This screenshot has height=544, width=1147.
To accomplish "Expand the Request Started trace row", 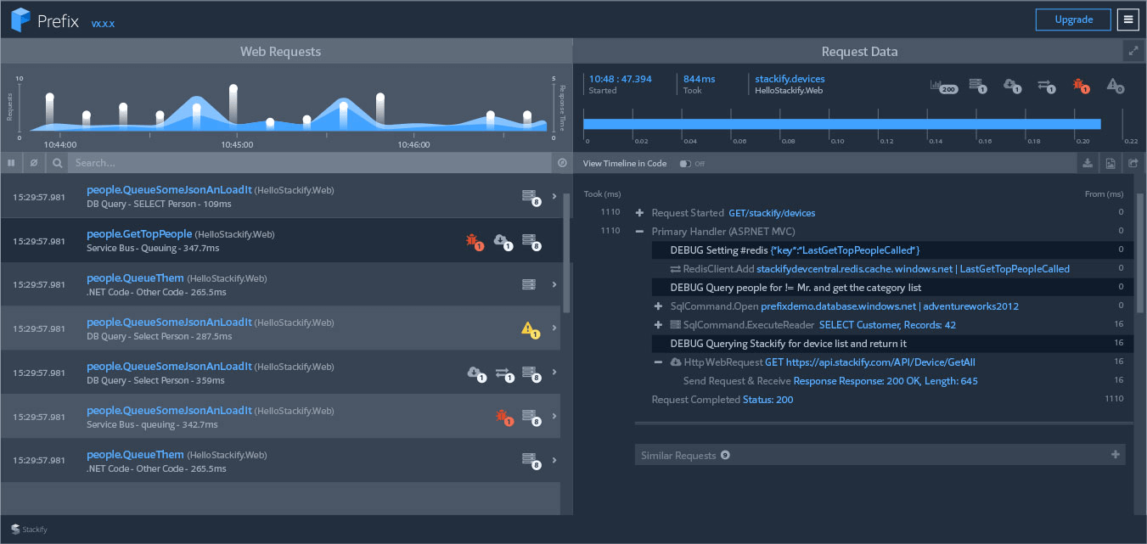I will 639,213.
